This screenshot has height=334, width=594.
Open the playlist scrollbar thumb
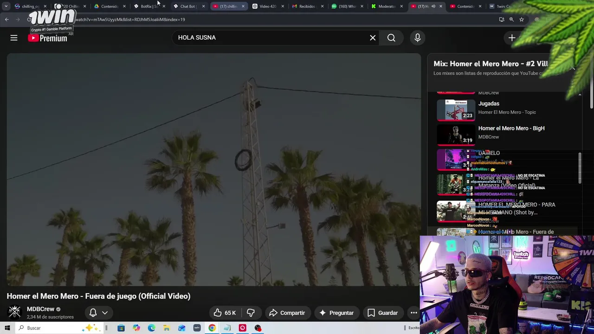[580, 168]
